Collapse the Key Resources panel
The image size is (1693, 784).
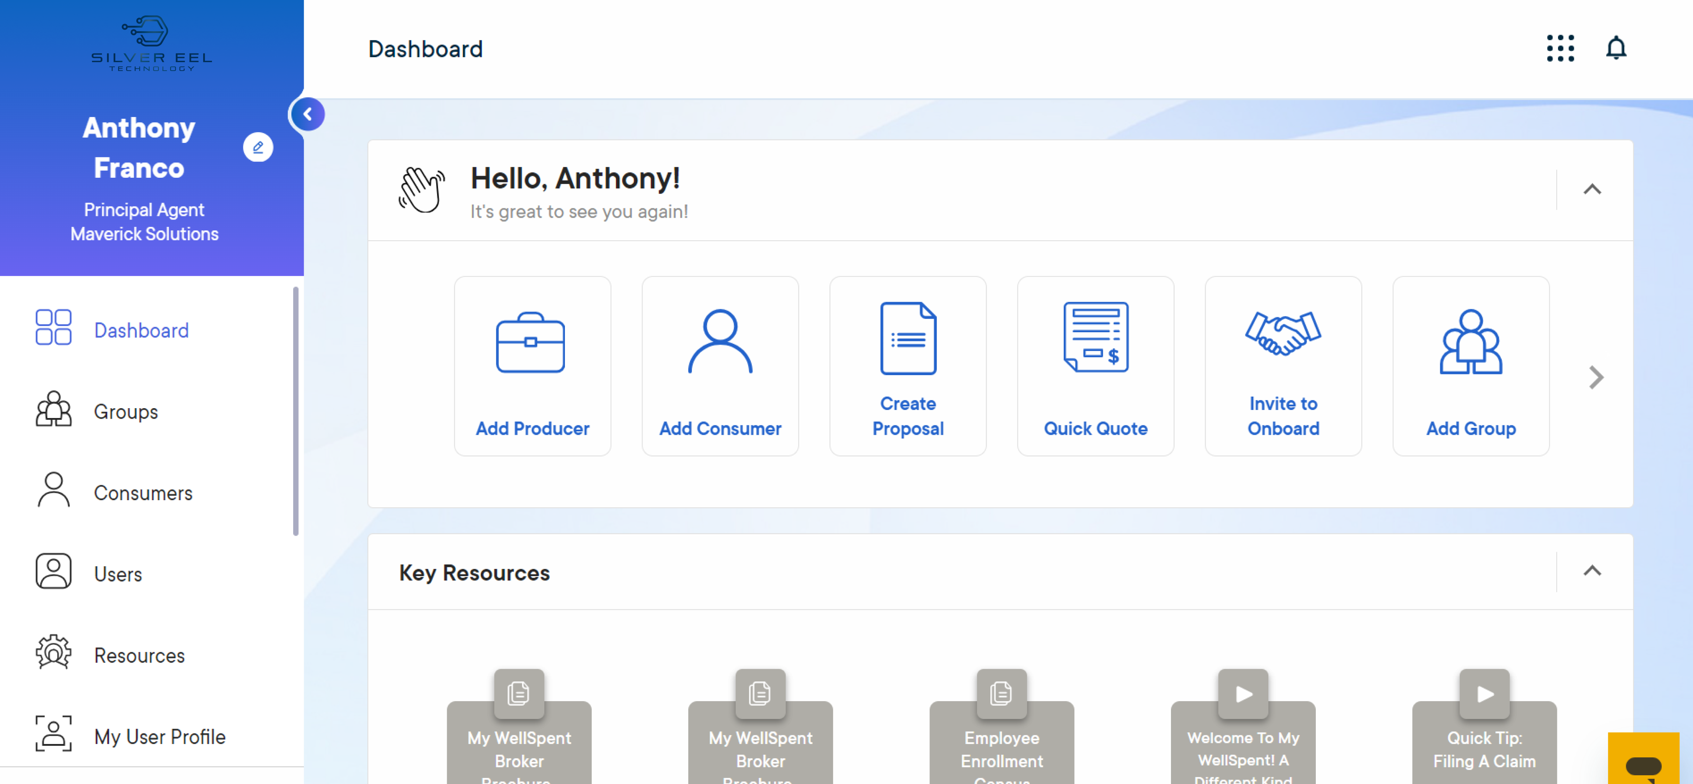(x=1592, y=570)
